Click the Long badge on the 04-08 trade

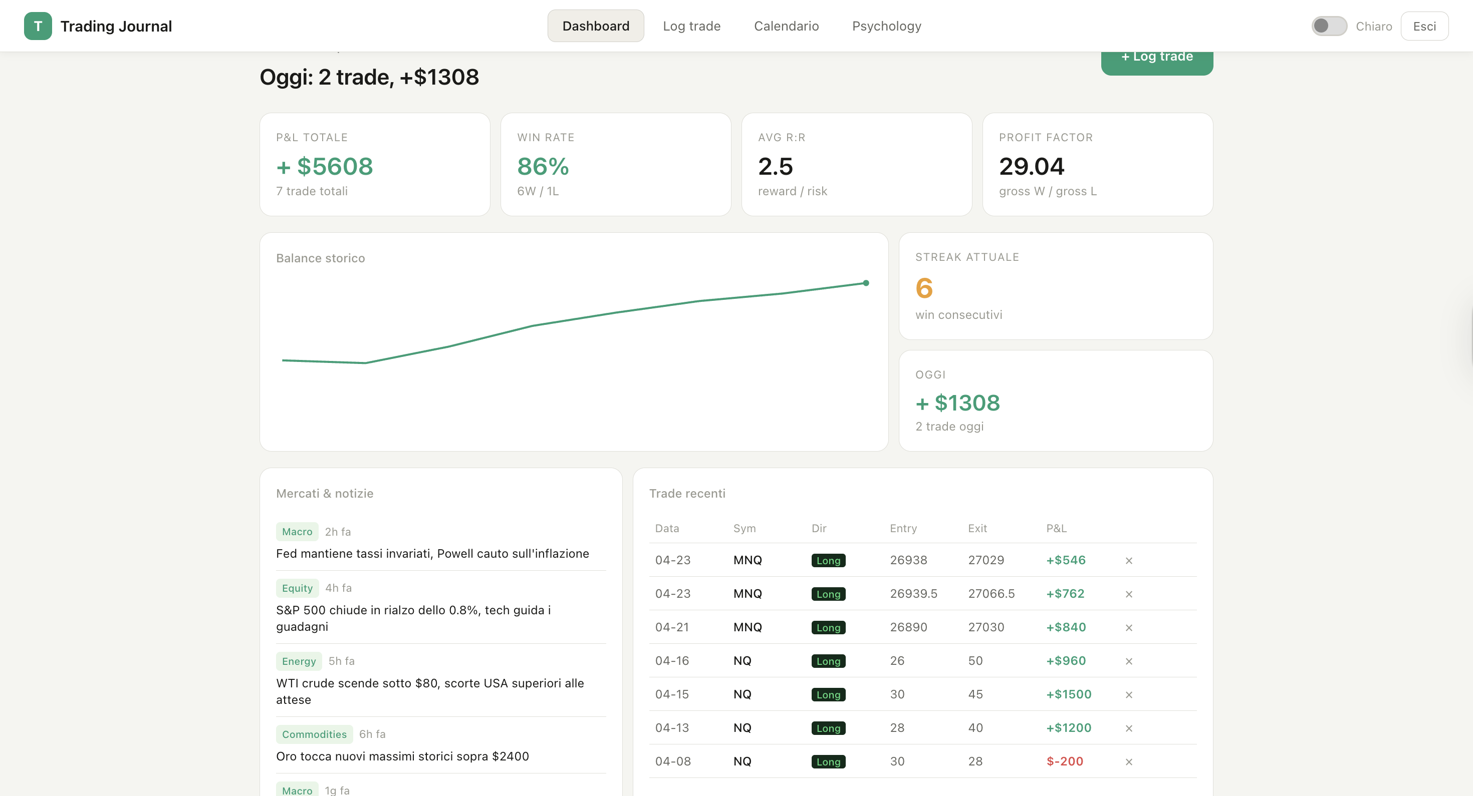point(828,761)
